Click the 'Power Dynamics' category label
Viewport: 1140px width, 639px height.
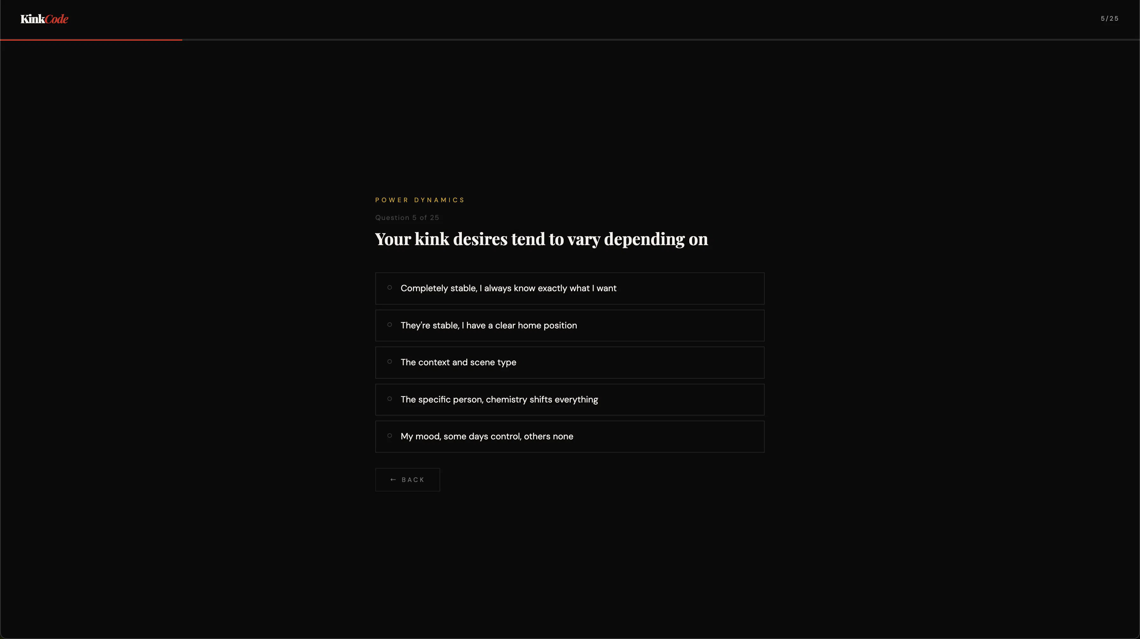[x=420, y=200]
